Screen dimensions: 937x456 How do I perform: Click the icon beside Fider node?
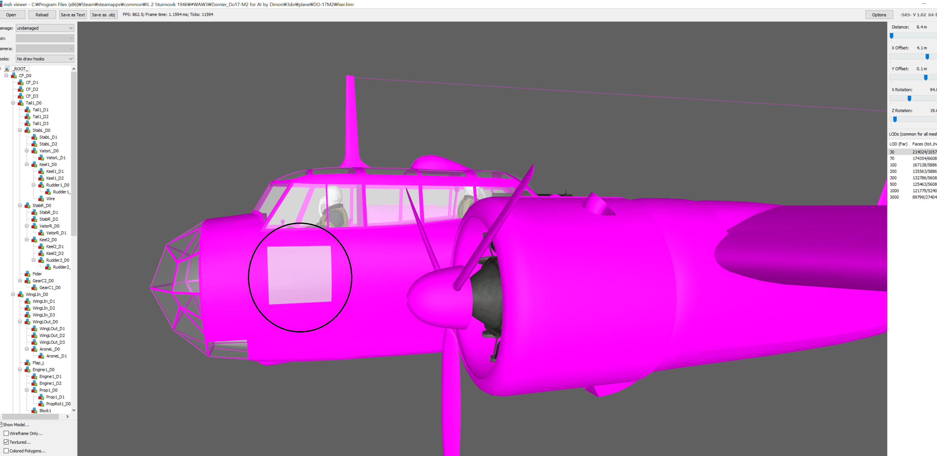click(27, 274)
